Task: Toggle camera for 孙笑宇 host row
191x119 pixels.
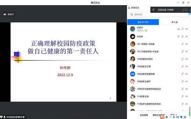Action: pyautogui.click(x=187, y=29)
